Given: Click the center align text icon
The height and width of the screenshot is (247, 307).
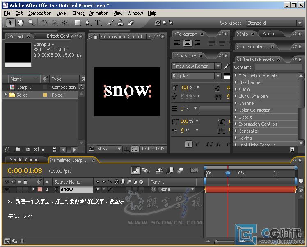Looking at the screenshot, I should point(188,43).
